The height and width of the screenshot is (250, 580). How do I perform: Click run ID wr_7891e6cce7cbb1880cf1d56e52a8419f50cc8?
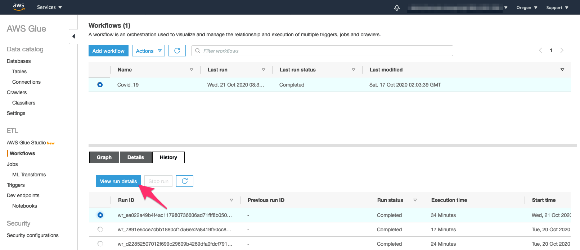pos(175,230)
